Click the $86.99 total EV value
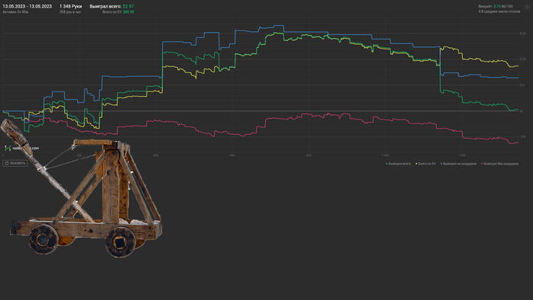Image resolution: width=533 pixels, height=300 pixels. pos(129,12)
